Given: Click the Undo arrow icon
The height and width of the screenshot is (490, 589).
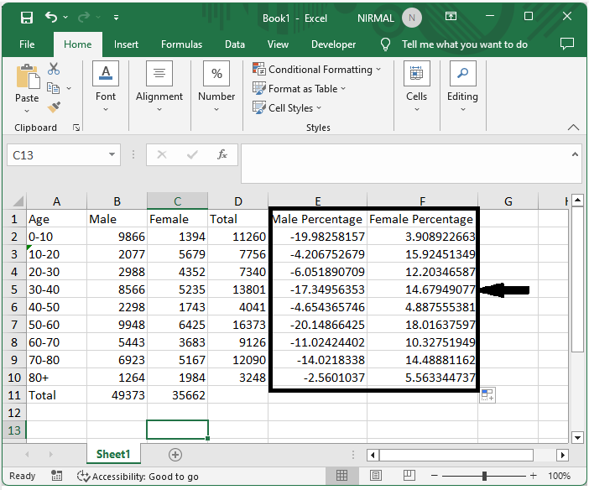Looking at the screenshot, I should coord(52,18).
